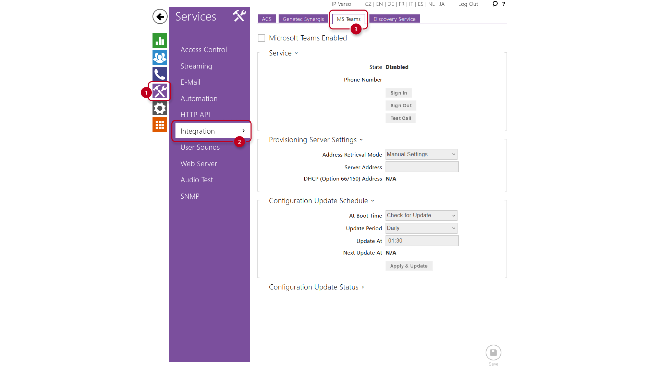Collapse the Provisioning Server Settings section
This screenshot has width=658, height=370.
pyautogui.click(x=316, y=140)
